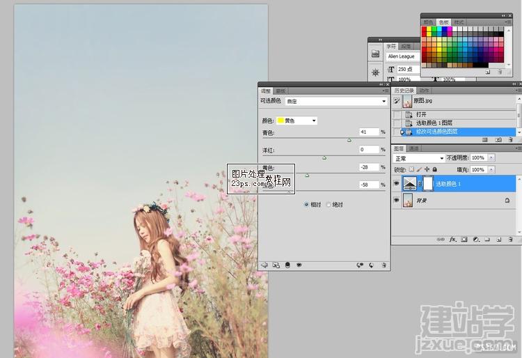Click the return-to-adjustment-list arrow icon
Screen dimensions: 522x358
point(264,265)
